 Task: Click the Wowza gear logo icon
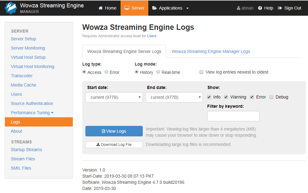(x=10, y=8)
